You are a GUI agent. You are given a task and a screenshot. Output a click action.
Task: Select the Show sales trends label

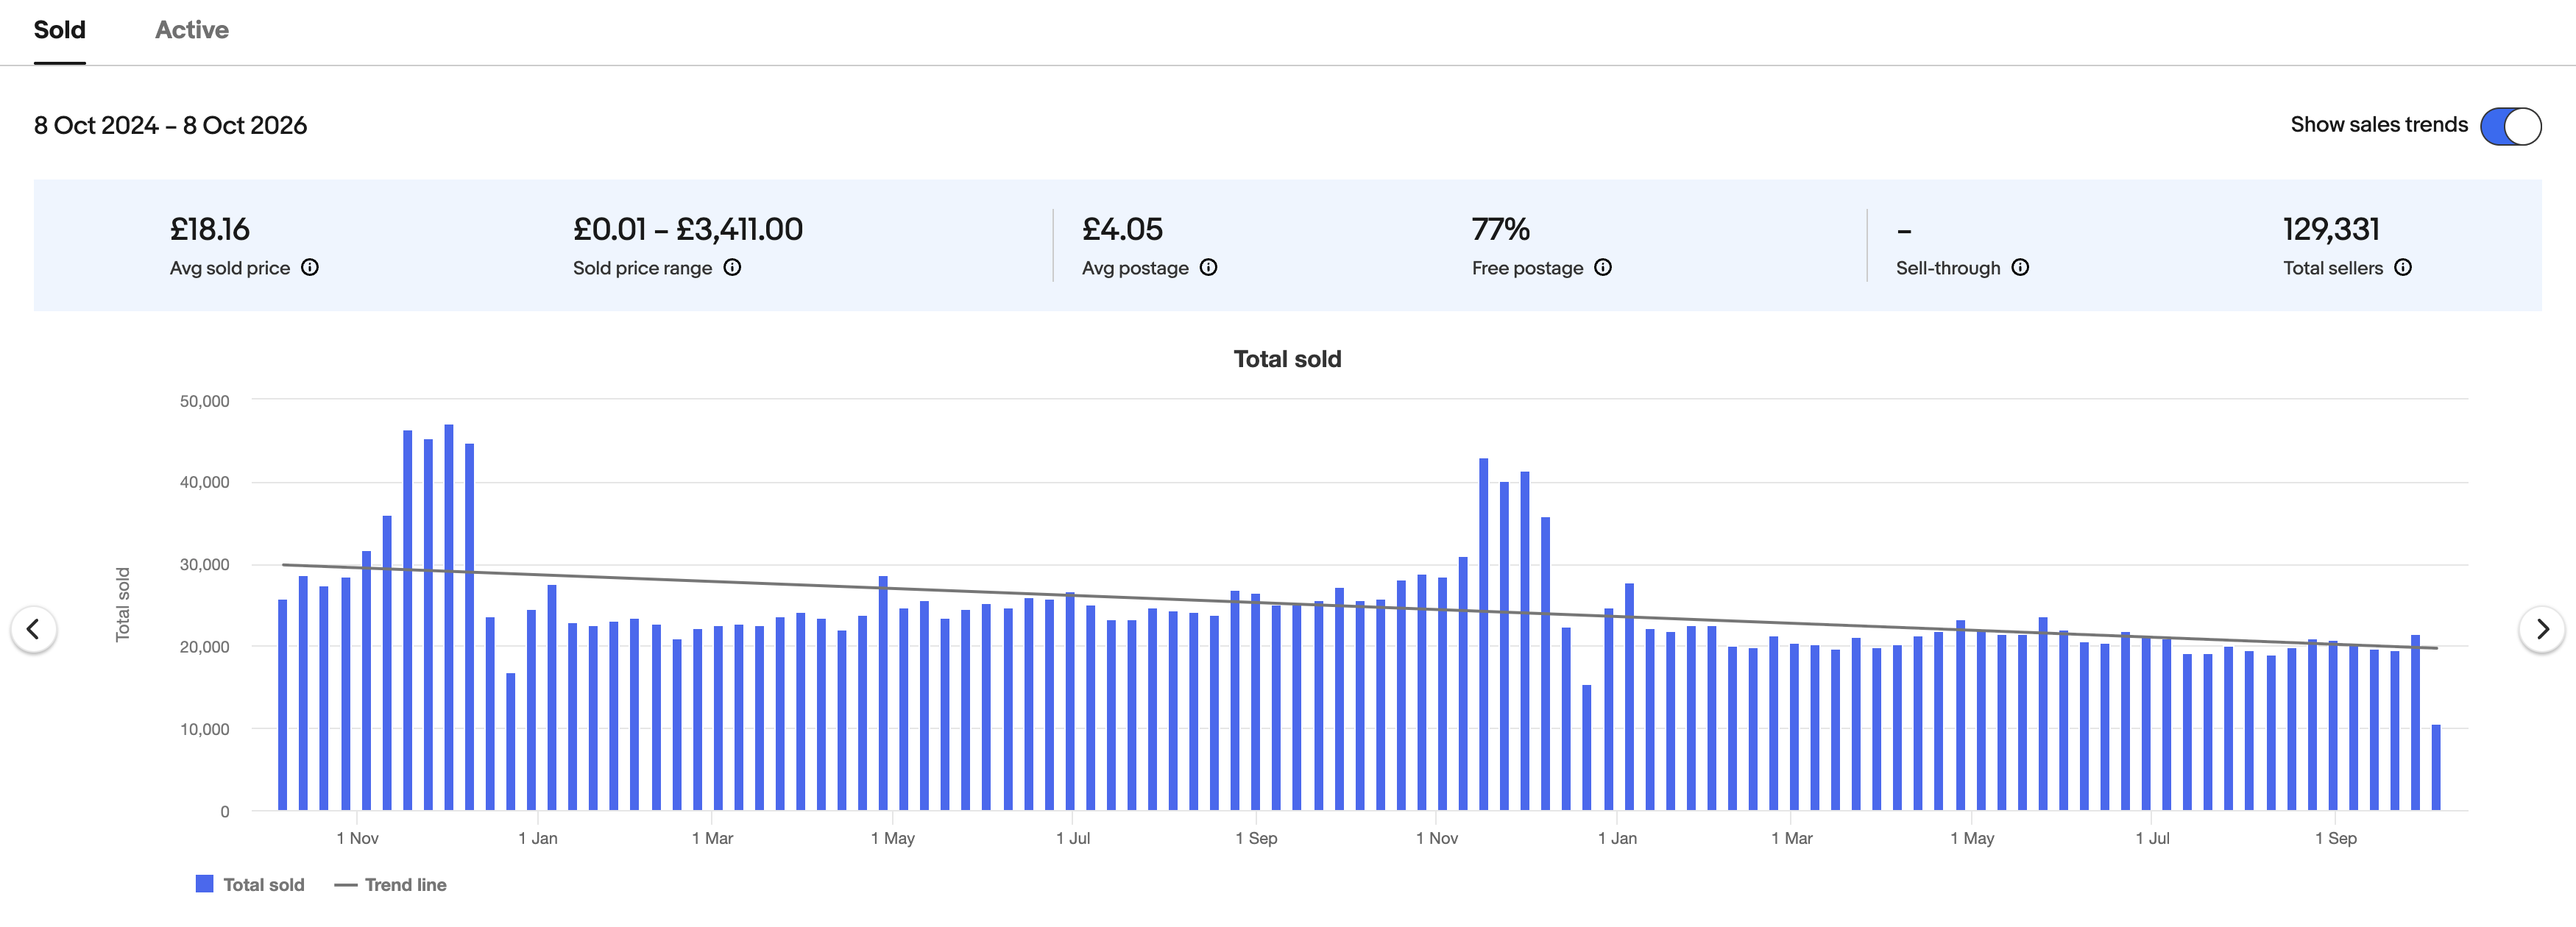[2379, 125]
